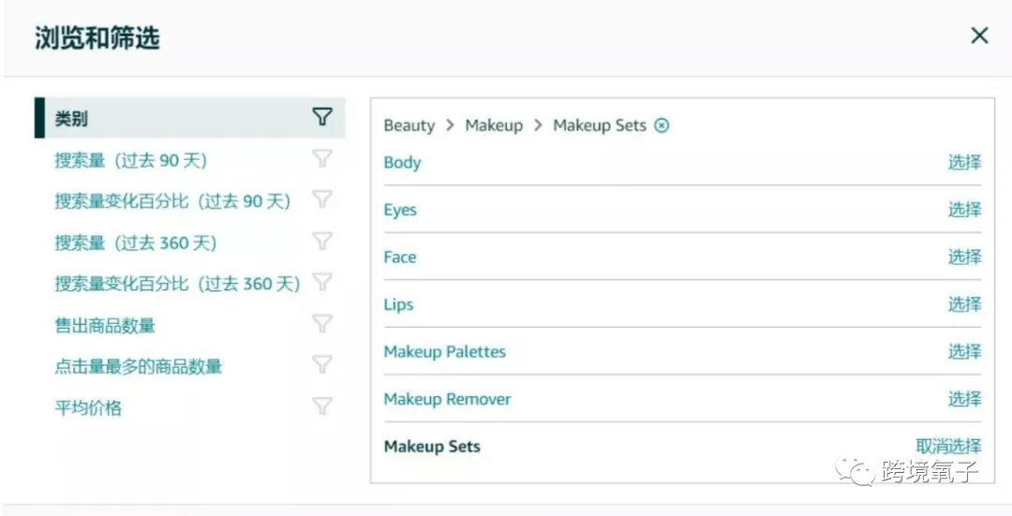Click filter icon for 点击量最多的商品数量
The width and height of the screenshot is (1012, 516).
tap(322, 364)
